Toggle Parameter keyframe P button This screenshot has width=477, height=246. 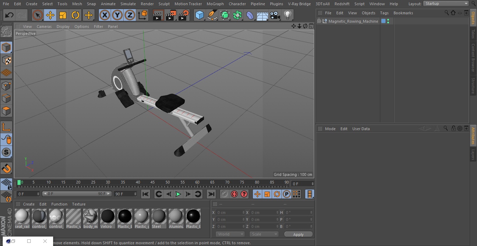click(x=287, y=194)
